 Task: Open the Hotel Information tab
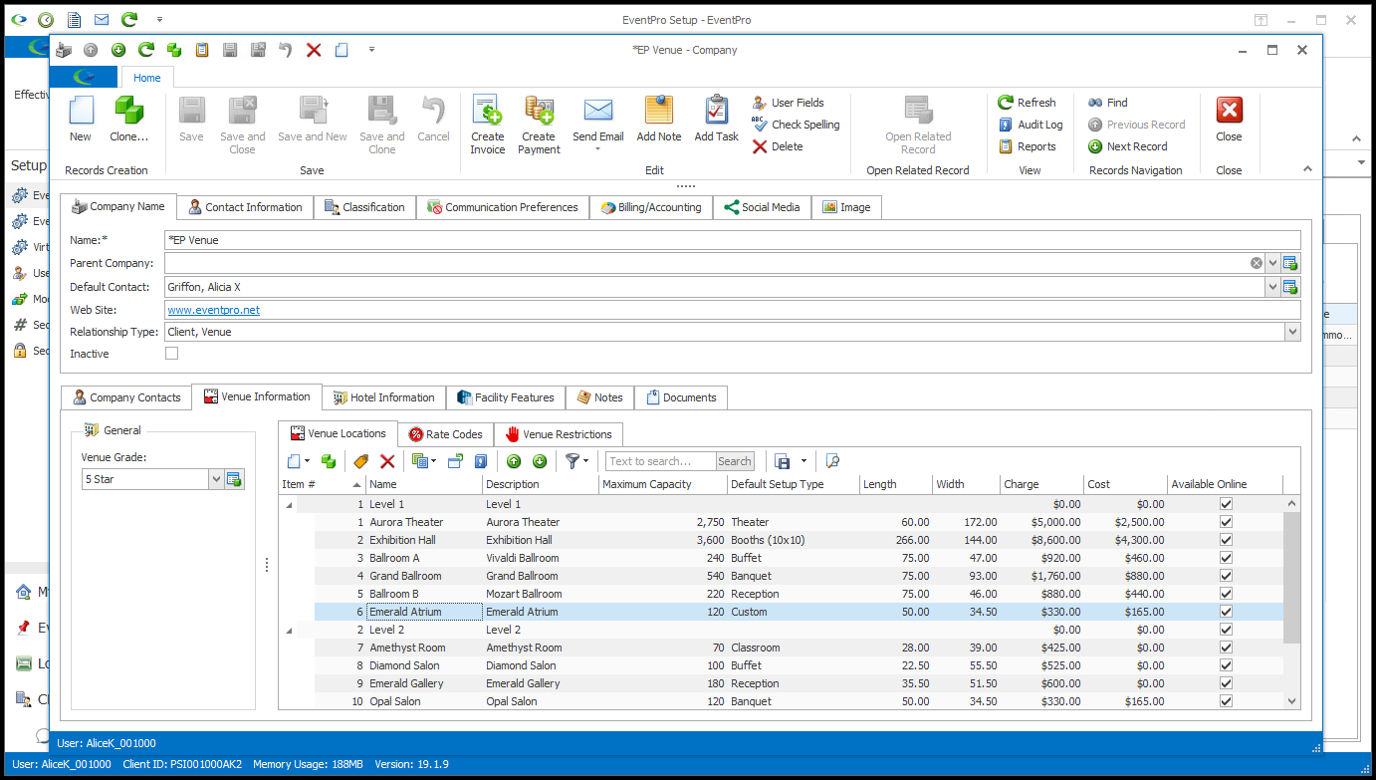pos(383,397)
